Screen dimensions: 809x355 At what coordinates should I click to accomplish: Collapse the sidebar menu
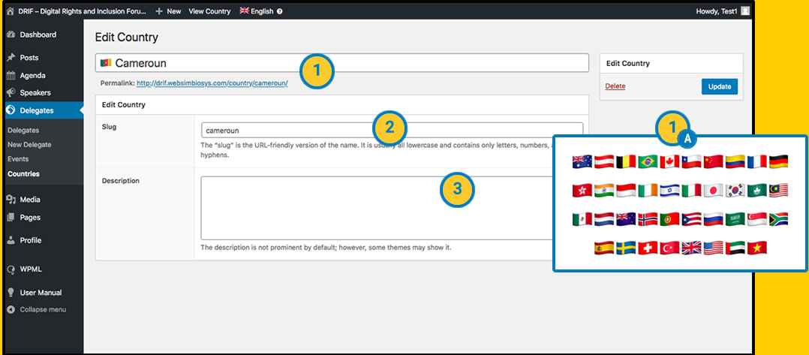[42, 309]
